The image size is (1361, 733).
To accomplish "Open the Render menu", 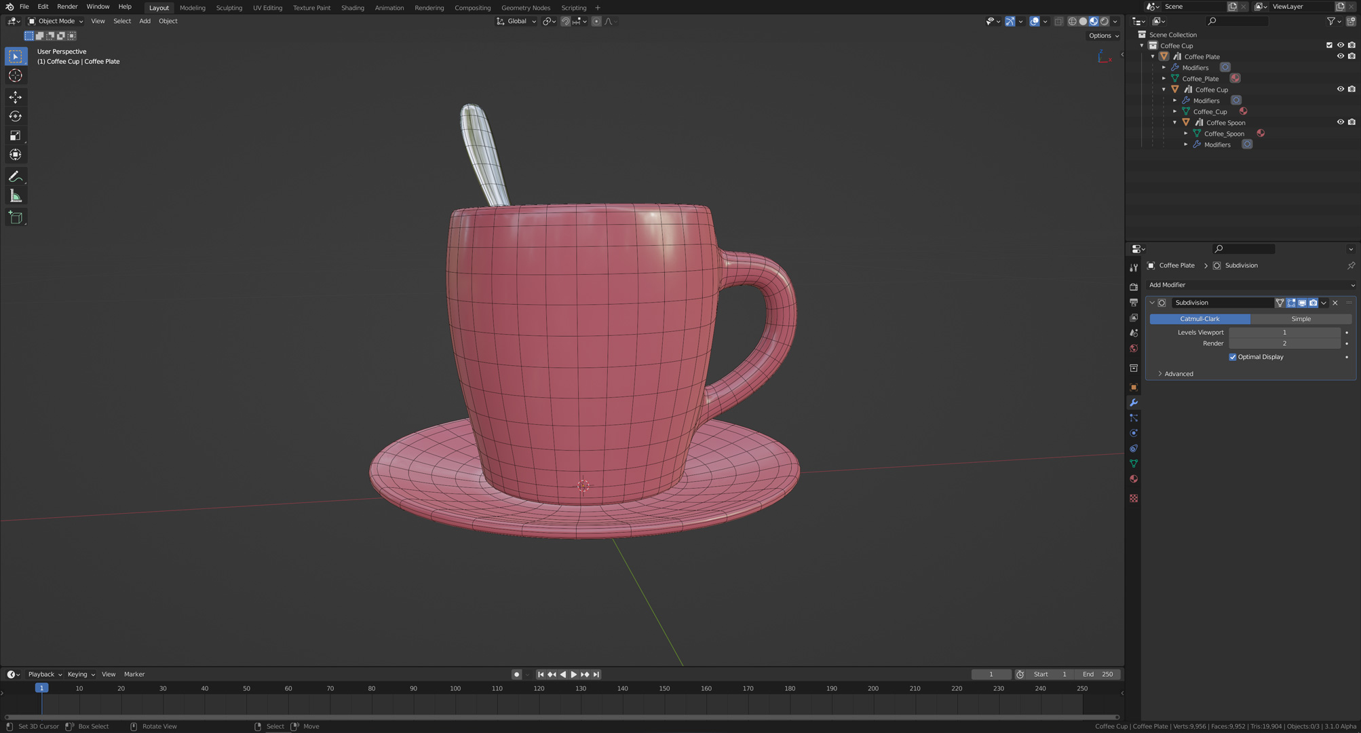I will tap(67, 6).
